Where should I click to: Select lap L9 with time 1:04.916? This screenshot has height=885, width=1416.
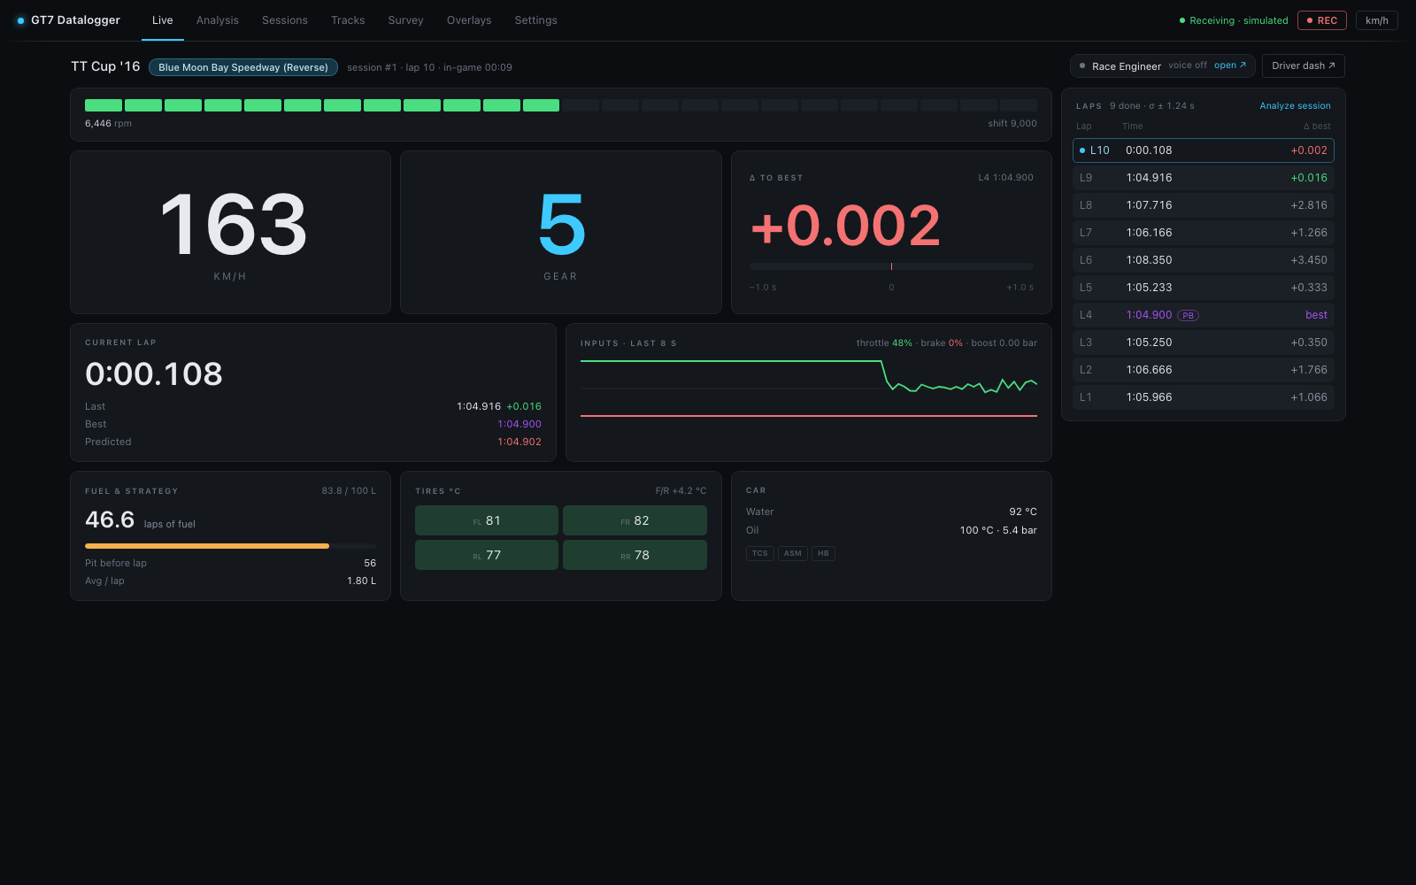[x=1204, y=178]
